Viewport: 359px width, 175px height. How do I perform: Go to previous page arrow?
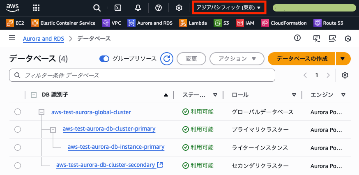[x=305, y=75]
